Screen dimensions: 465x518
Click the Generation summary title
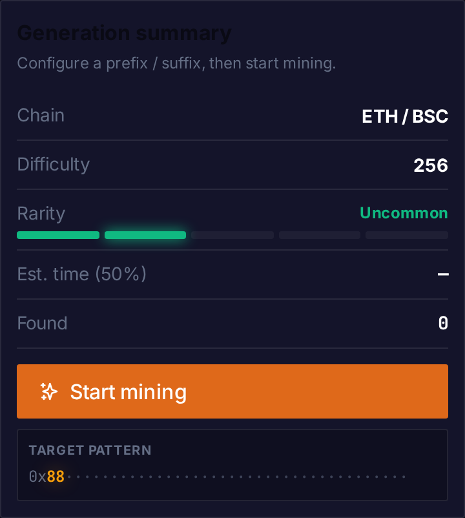tap(124, 34)
